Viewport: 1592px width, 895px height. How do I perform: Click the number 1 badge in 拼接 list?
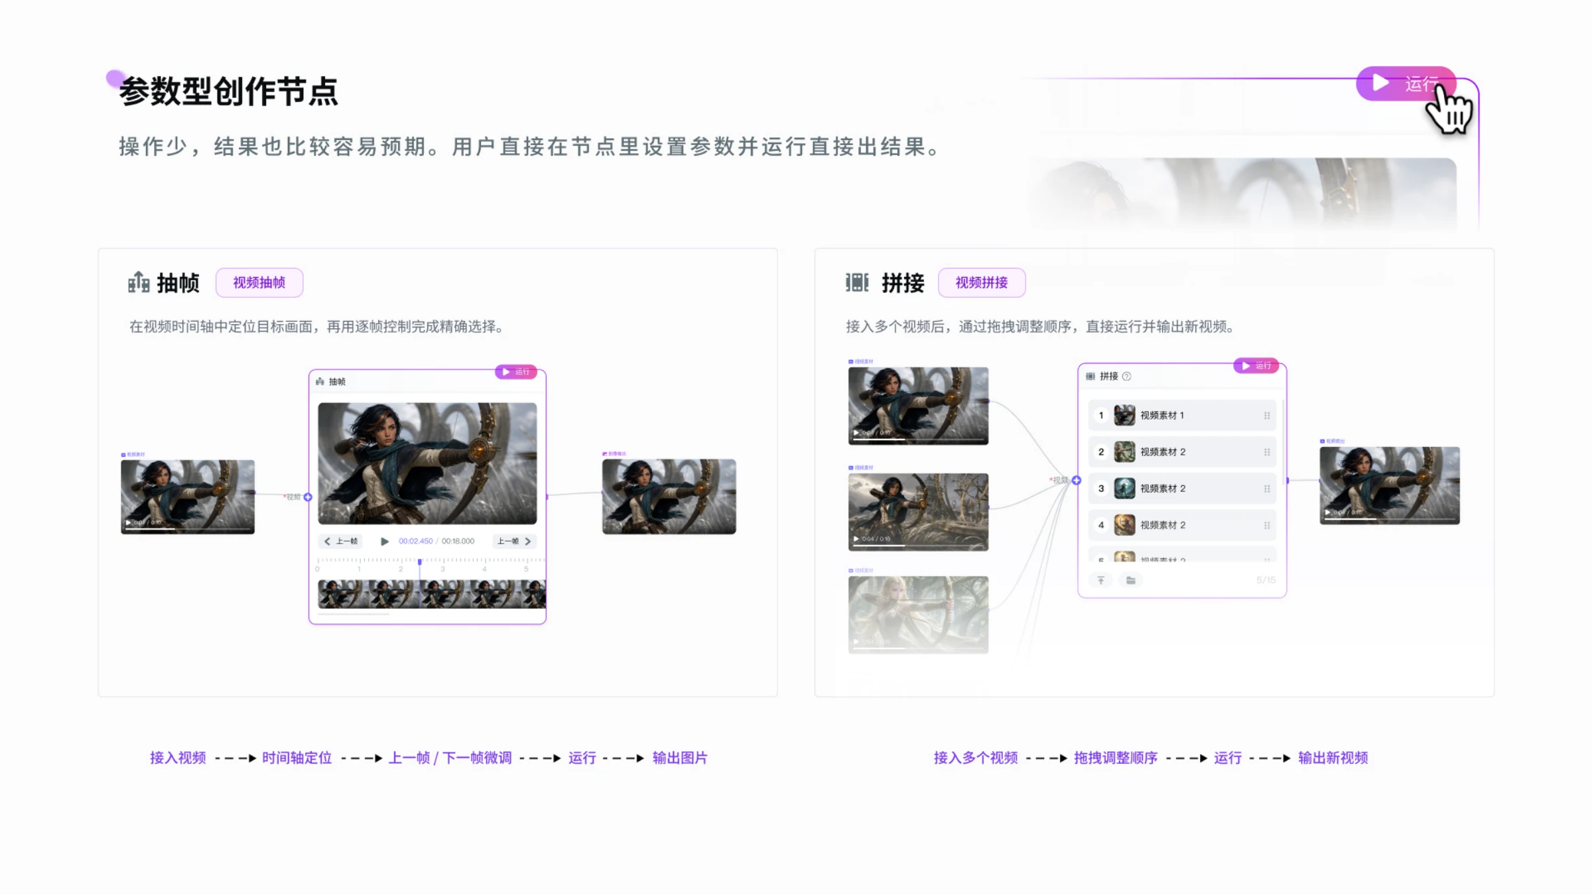coord(1101,416)
